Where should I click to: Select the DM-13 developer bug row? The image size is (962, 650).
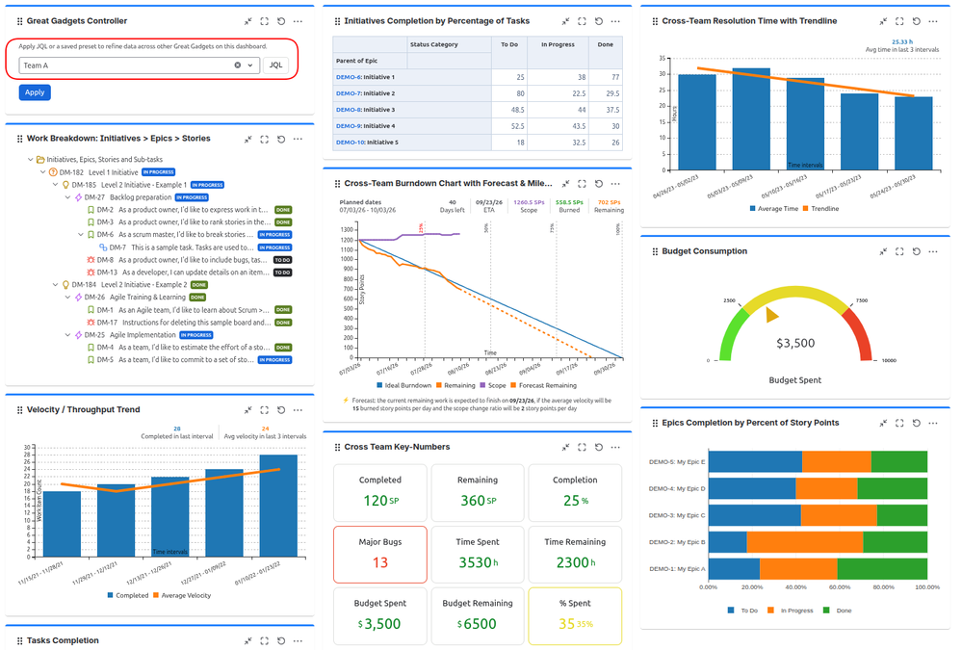(190, 272)
